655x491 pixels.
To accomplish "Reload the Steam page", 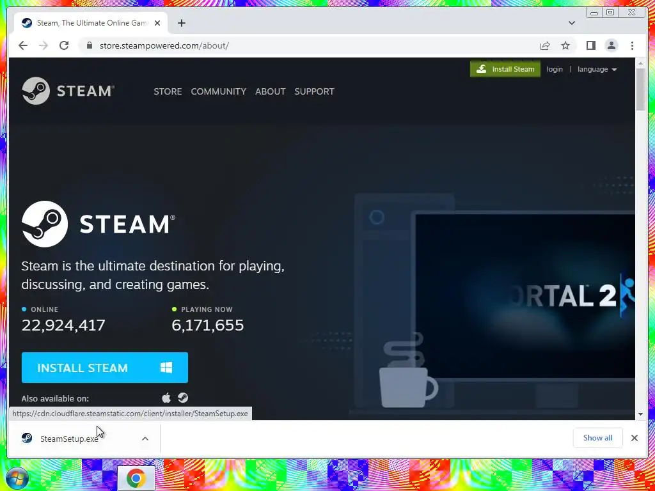I will (x=64, y=45).
